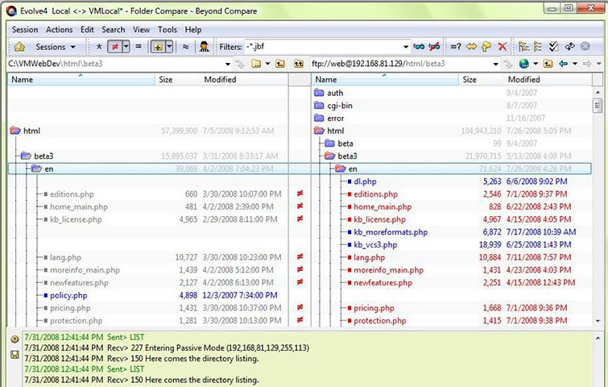Select the cgi-bin folder on right
The image size is (608, 387).
[x=340, y=106]
